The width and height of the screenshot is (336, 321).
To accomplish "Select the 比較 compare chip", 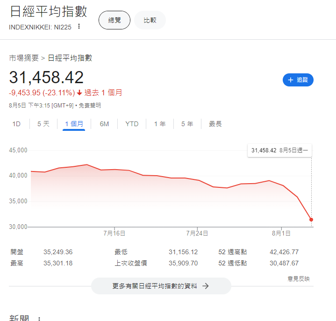I will [150, 20].
